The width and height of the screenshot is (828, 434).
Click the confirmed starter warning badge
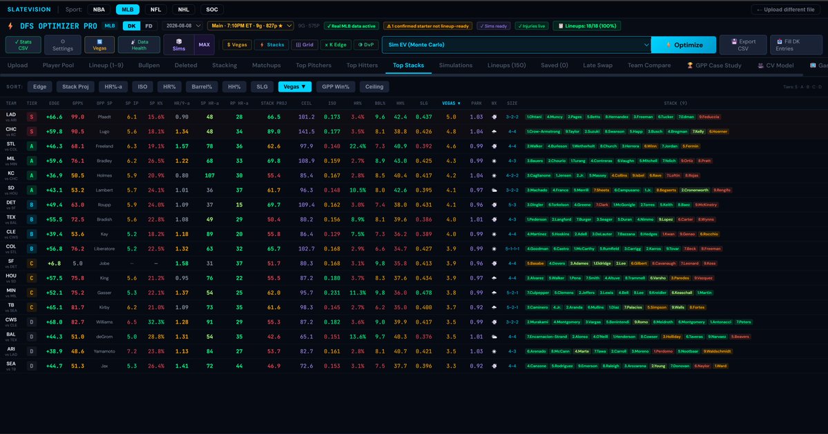(427, 26)
